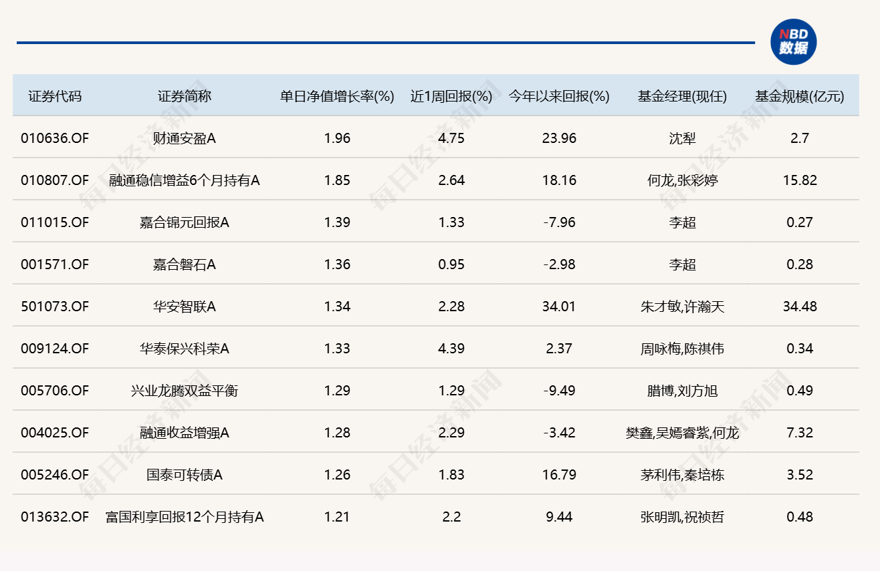Select year-to-date return -2.98
This screenshot has height=571, width=880.
tap(559, 264)
